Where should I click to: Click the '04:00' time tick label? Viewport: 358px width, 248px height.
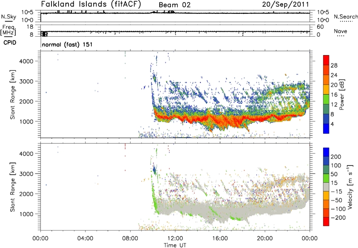pos(85,238)
